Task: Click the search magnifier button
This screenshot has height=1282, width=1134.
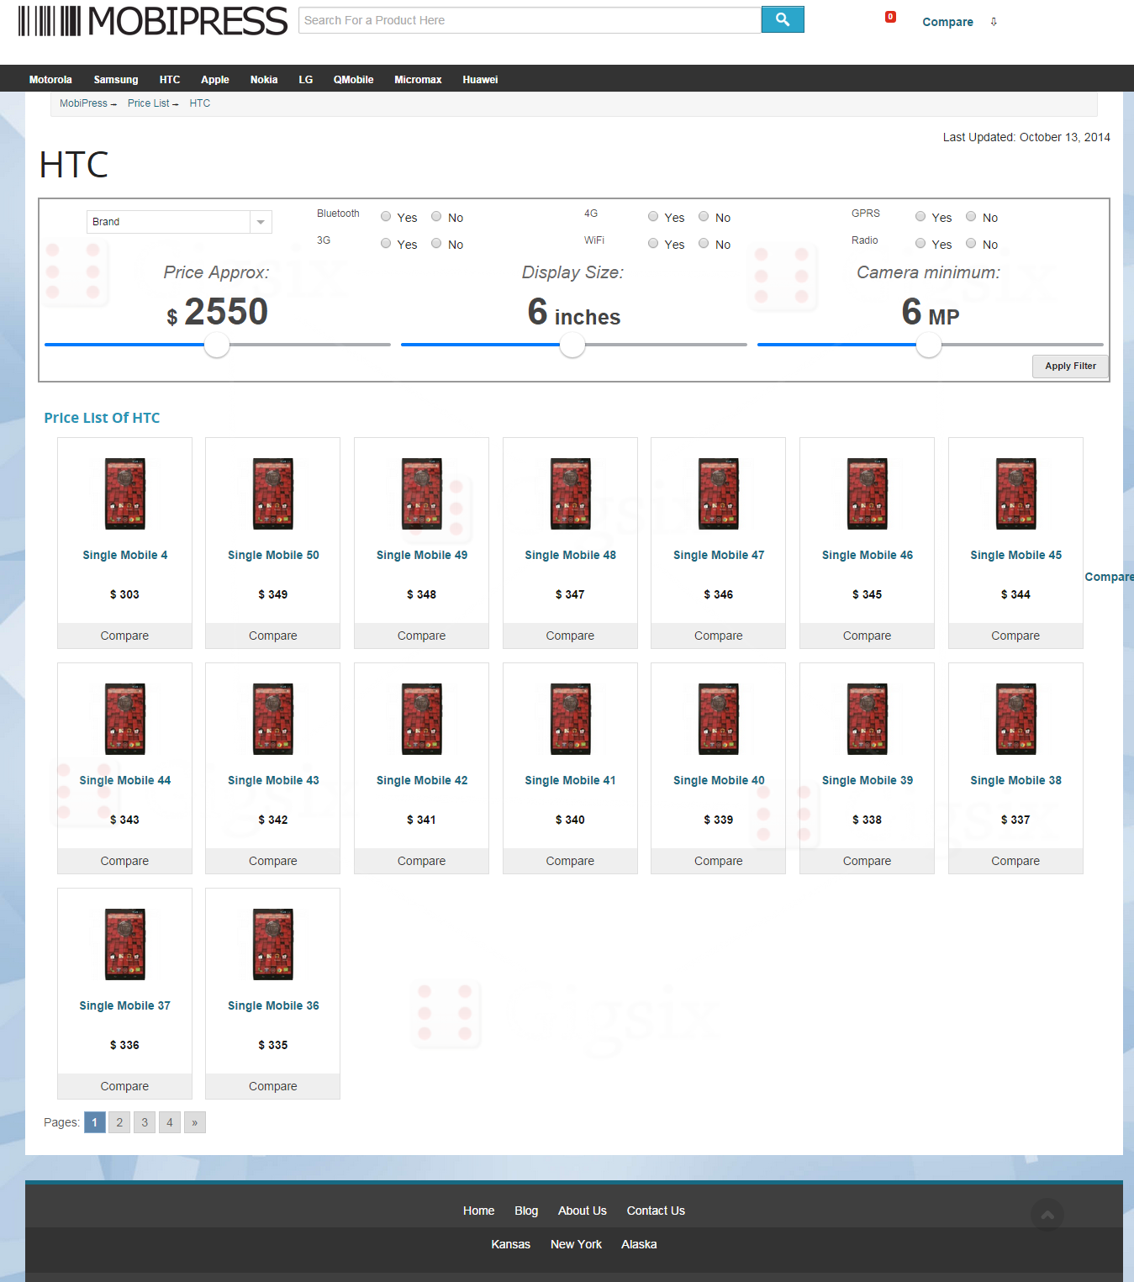Action: coord(782,19)
